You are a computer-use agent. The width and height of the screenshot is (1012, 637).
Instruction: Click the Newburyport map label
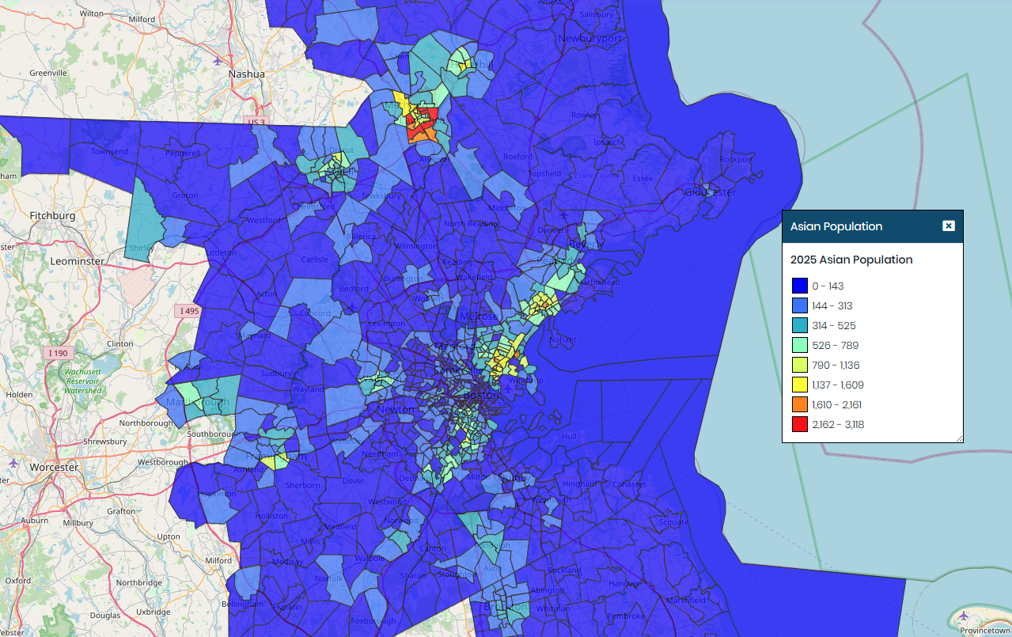[590, 38]
